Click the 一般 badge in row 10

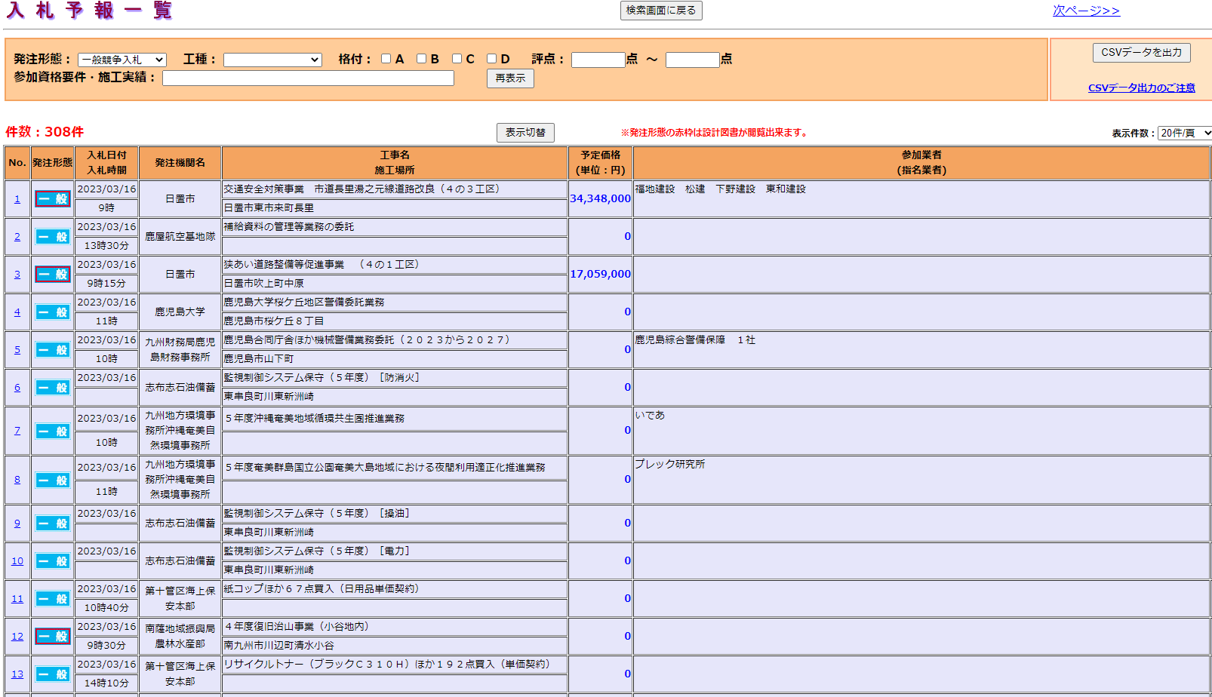53,561
